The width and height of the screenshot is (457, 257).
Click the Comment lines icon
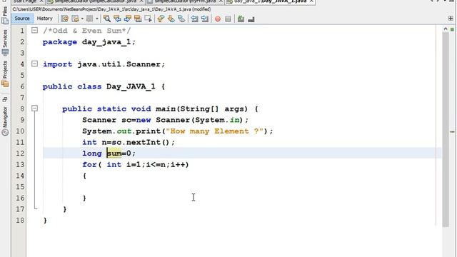pyautogui.click(x=241, y=19)
